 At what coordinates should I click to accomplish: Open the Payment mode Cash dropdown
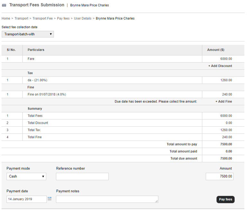click(26, 176)
